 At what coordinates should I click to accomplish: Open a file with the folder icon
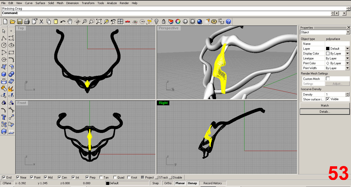[x=12, y=22]
